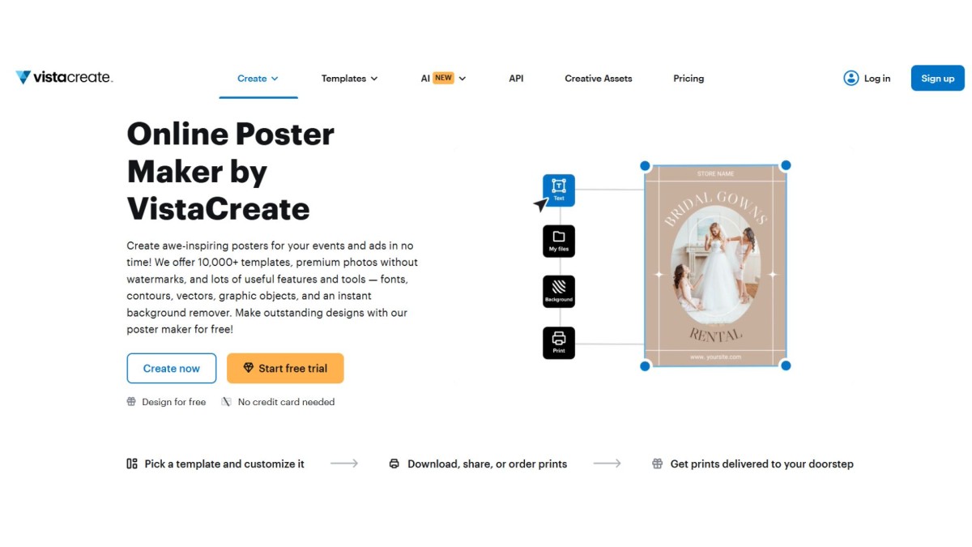Open the VistaCreate logo home link
The image size is (972, 547).
64,78
